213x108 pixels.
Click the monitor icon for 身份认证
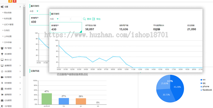click(x=2, y=60)
